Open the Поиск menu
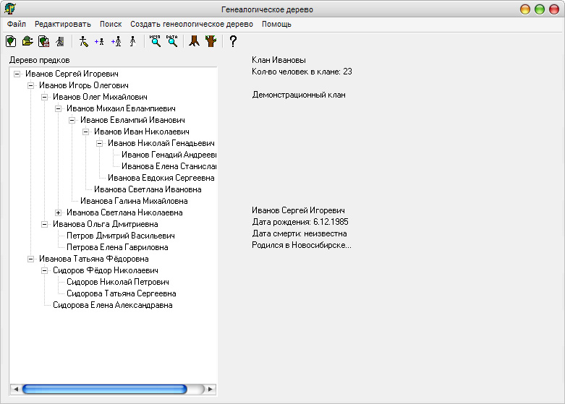 111,24
